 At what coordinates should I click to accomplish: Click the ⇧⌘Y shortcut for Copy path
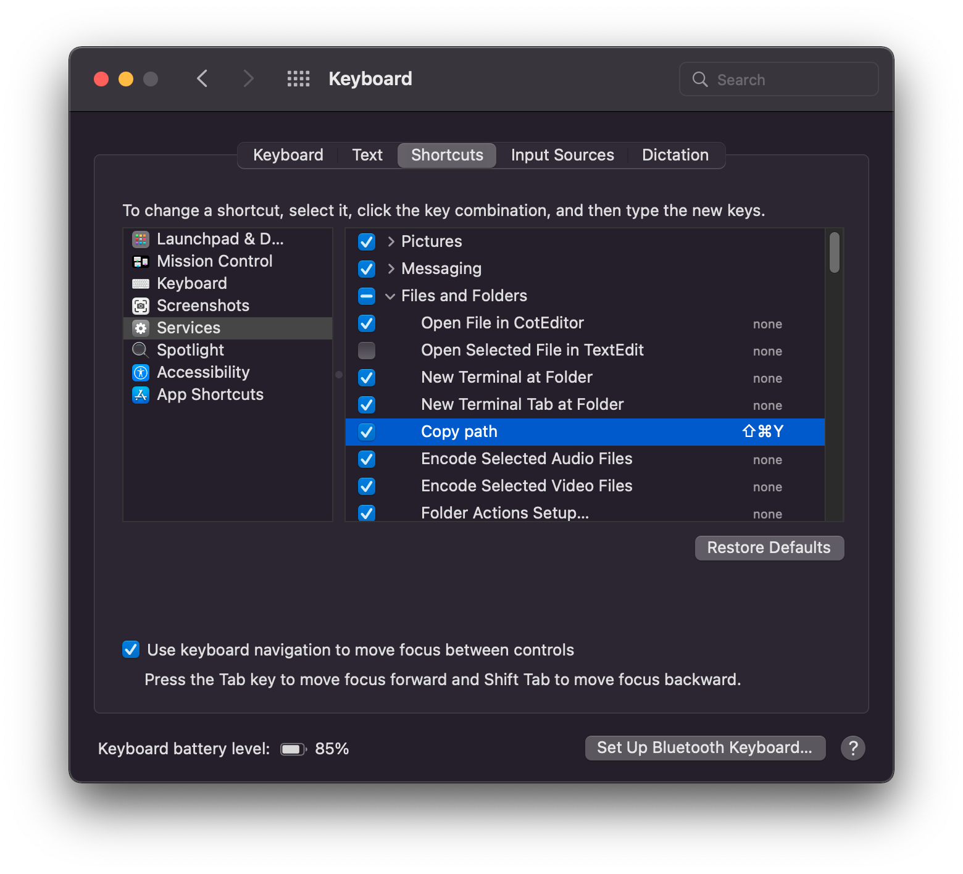[x=763, y=431]
